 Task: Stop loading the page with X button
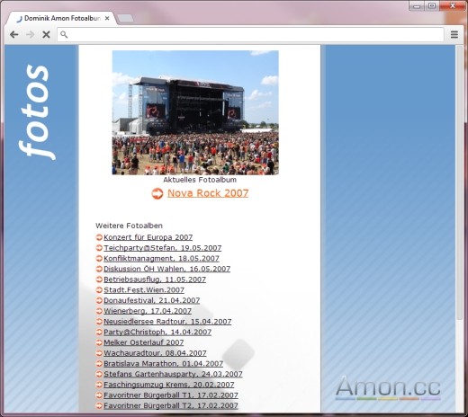[46, 35]
